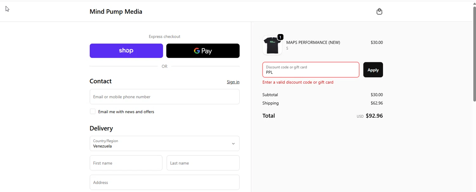The image size is (476, 192).
Task: Pay with Shop Pay express button
Action: click(126, 51)
